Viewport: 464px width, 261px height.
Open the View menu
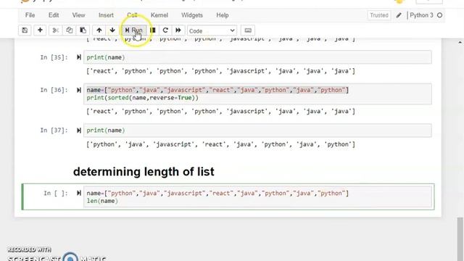pos(78,15)
